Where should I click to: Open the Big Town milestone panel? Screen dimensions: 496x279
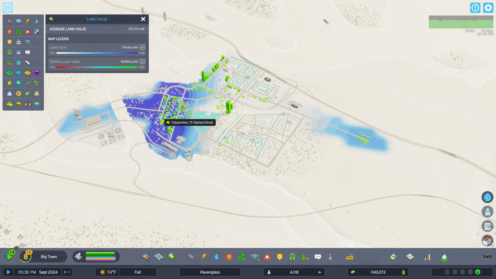click(x=43, y=257)
